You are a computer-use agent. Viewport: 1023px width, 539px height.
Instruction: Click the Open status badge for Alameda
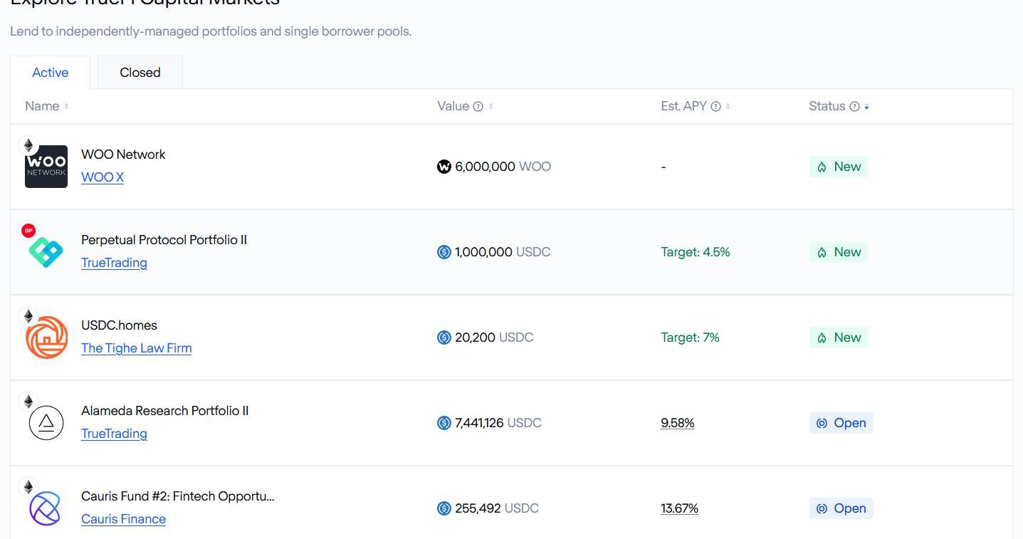[x=841, y=423]
